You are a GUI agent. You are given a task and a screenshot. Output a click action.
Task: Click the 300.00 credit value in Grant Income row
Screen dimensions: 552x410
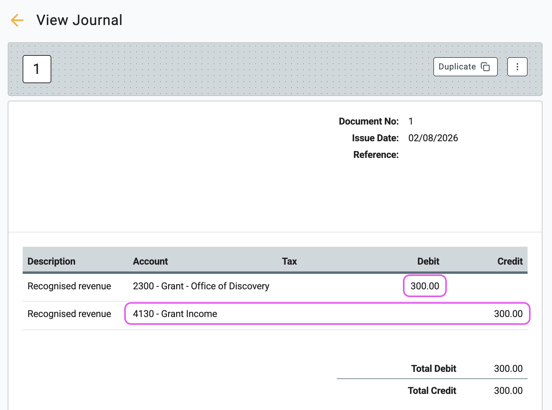point(508,314)
